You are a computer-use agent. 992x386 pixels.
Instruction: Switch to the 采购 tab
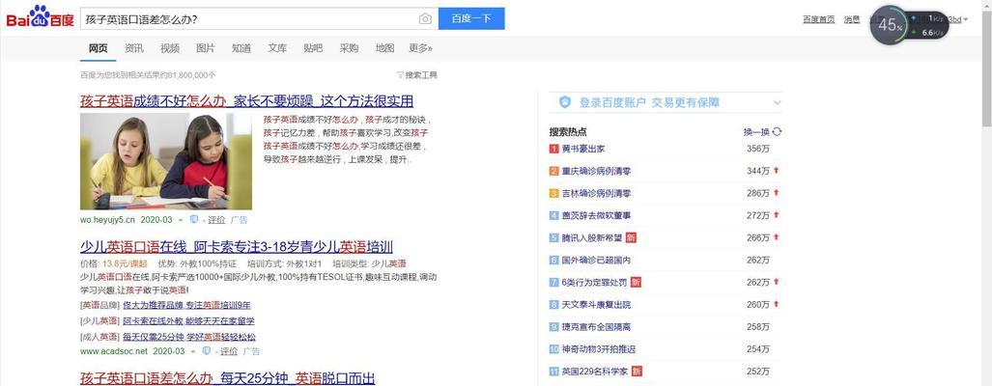[349, 48]
